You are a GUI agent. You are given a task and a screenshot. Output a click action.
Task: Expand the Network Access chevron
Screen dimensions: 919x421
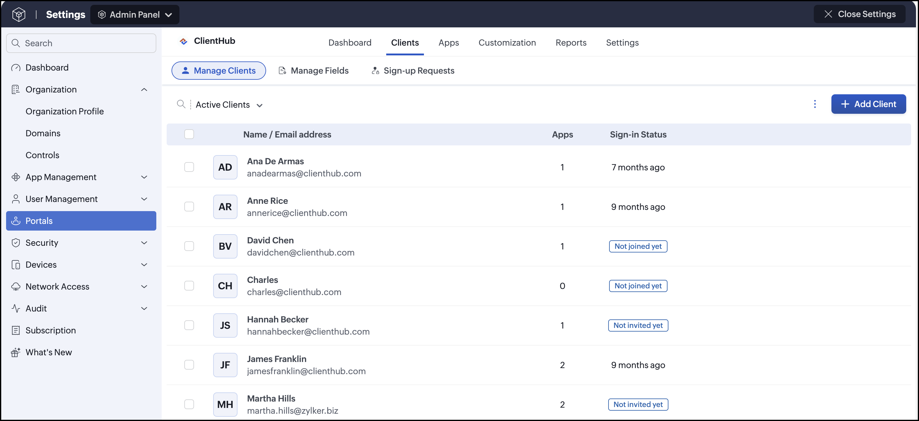(144, 287)
